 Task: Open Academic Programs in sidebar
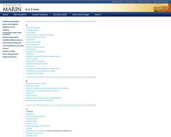click(x=11, y=21)
